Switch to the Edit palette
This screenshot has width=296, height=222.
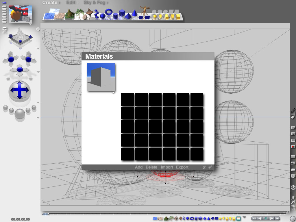point(71,3)
